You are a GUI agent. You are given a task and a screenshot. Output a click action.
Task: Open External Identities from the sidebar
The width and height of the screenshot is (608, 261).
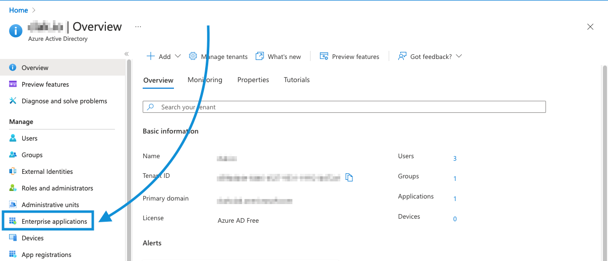click(47, 171)
